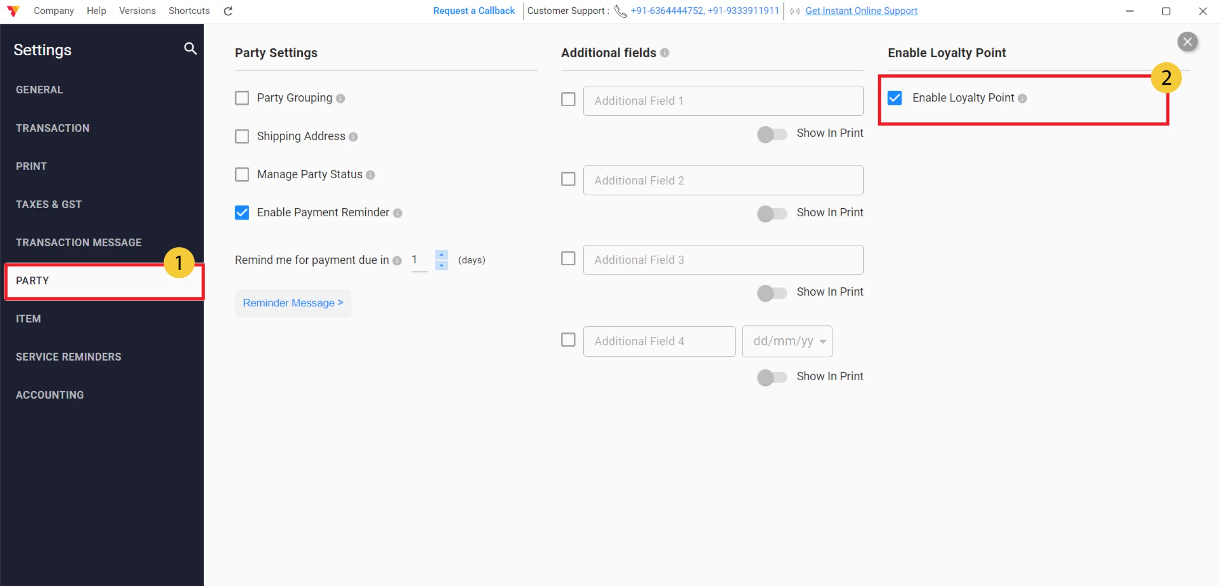1221x586 pixels.
Task: Check the Shipping Address checkbox
Action: (242, 136)
